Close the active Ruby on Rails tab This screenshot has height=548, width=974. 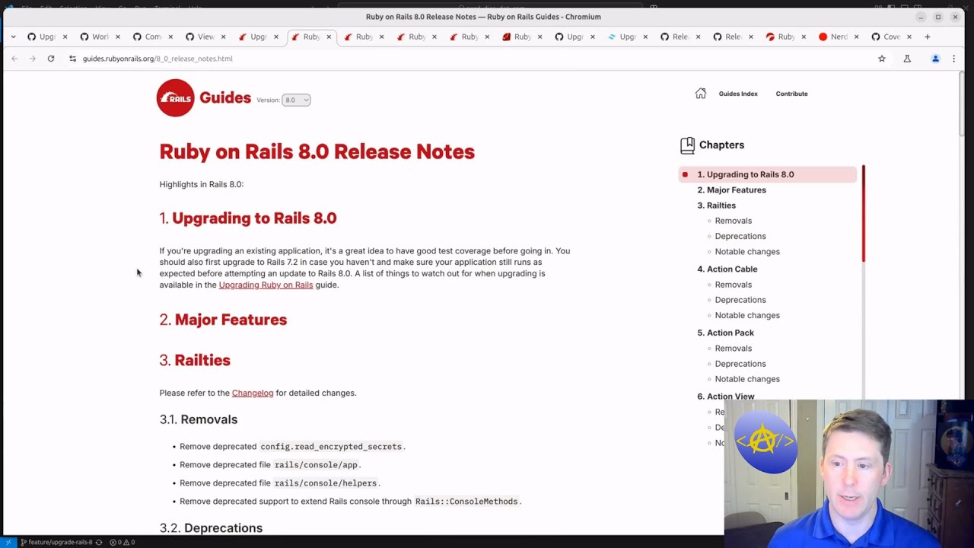tap(329, 37)
